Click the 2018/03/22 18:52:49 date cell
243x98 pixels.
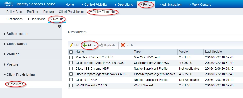pos(219,63)
